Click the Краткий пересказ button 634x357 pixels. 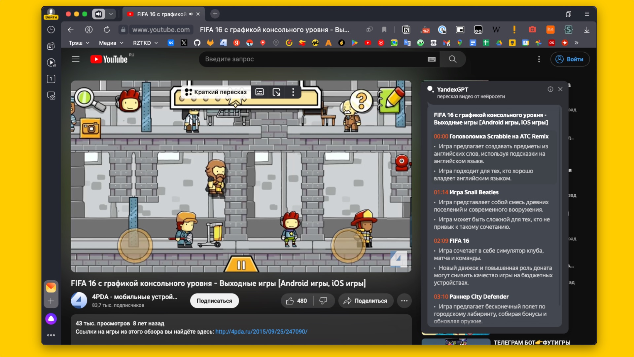(217, 92)
